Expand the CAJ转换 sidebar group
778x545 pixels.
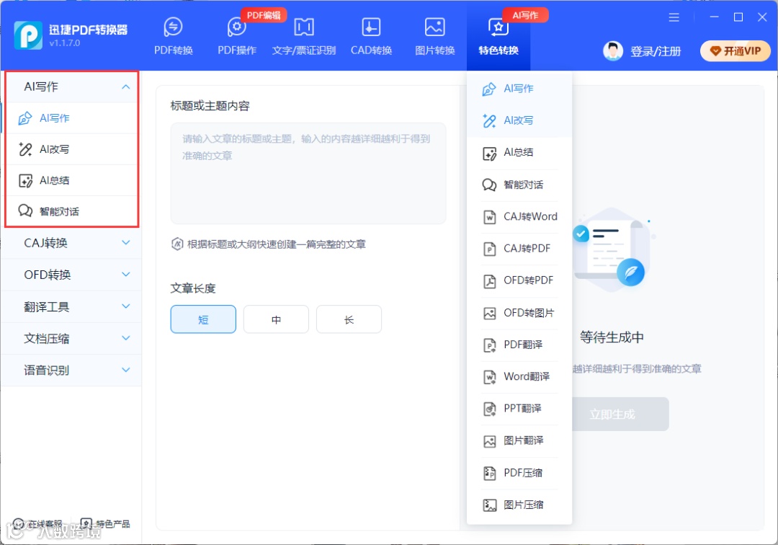73,243
